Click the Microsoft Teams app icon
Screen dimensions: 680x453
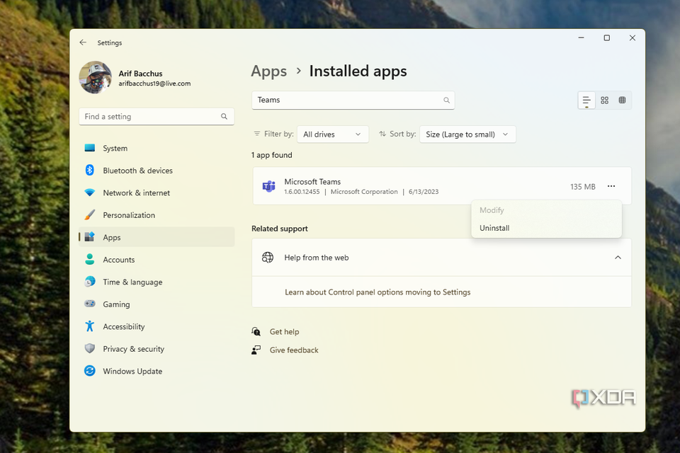[268, 186]
